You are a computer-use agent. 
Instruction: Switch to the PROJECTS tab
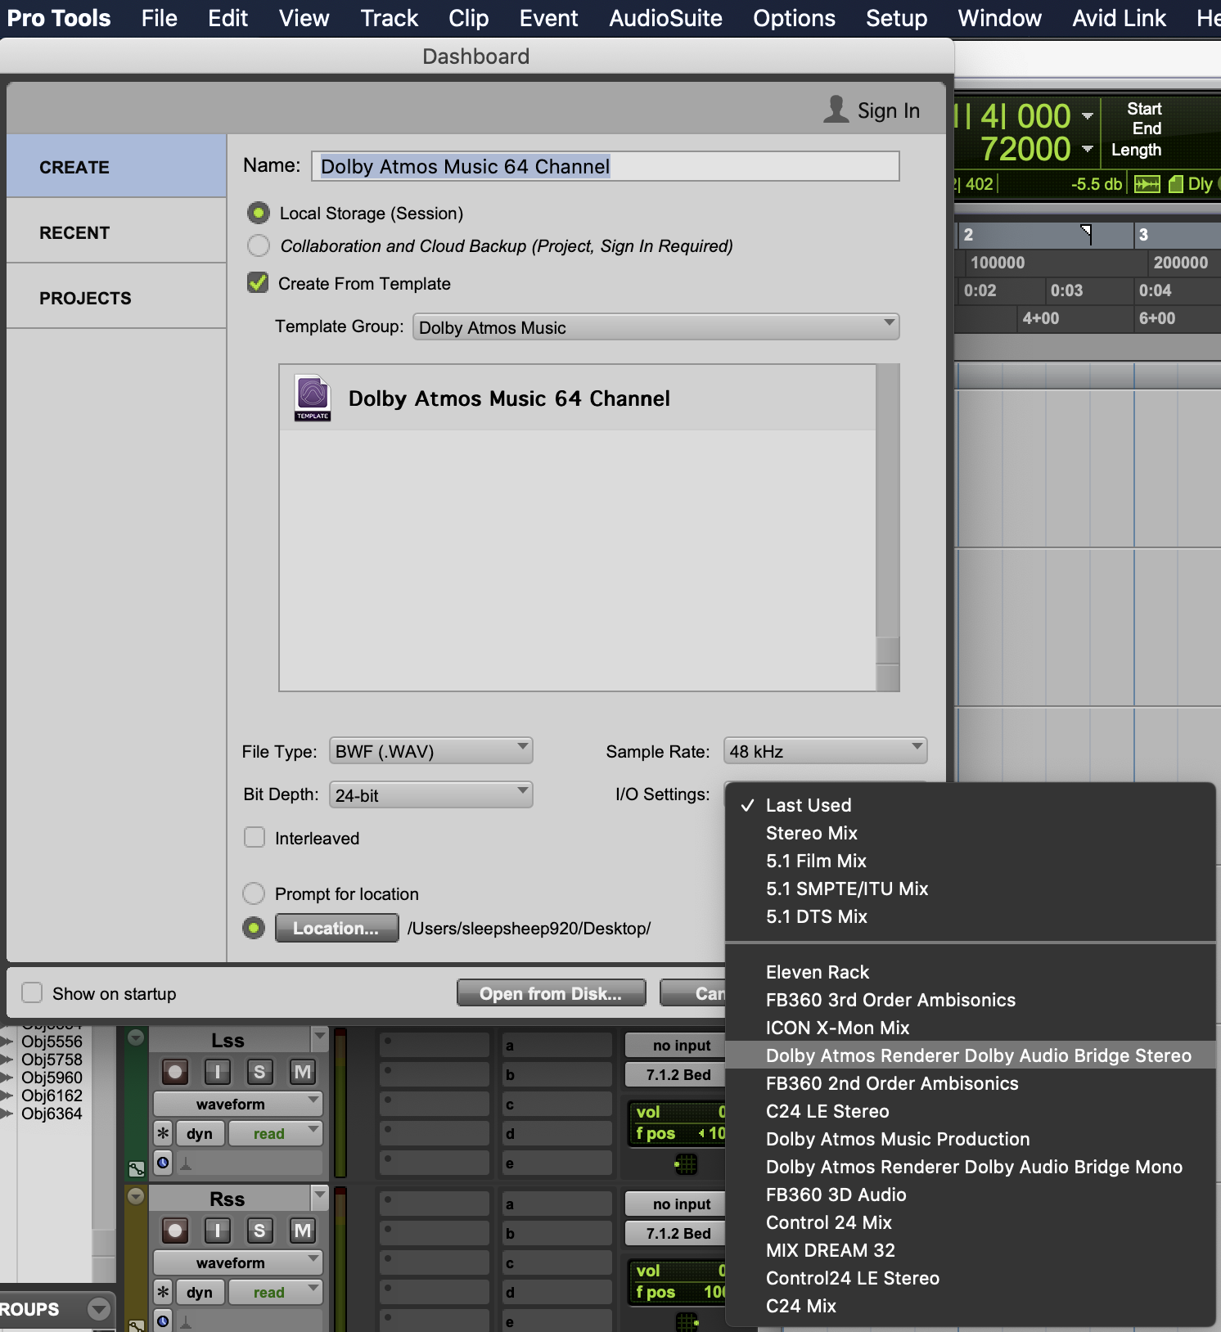[x=116, y=298]
